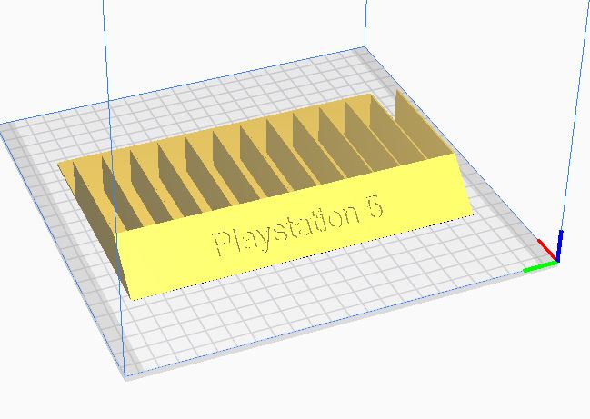Click the red axis line at origin

[x=546, y=249]
